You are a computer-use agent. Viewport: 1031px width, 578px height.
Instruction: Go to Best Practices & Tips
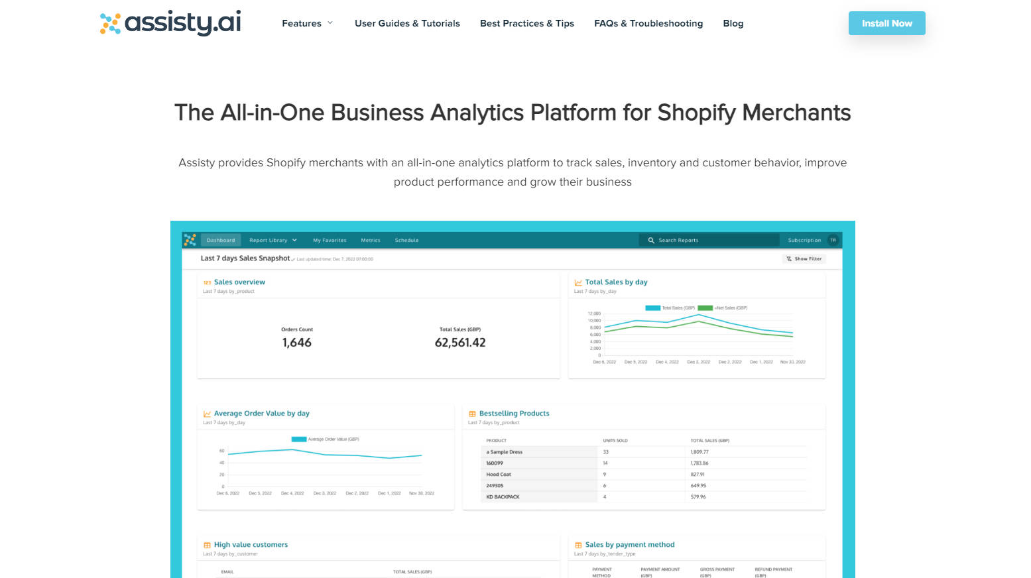pyautogui.click(x=526, y=23)
